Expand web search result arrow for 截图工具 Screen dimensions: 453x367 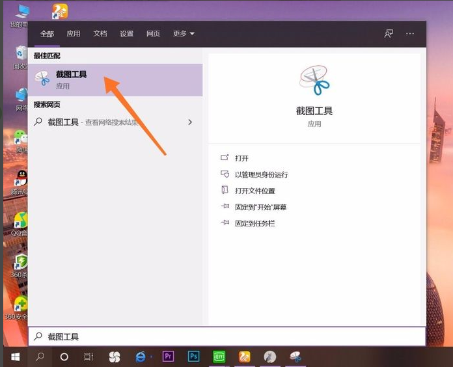(190, 122)
